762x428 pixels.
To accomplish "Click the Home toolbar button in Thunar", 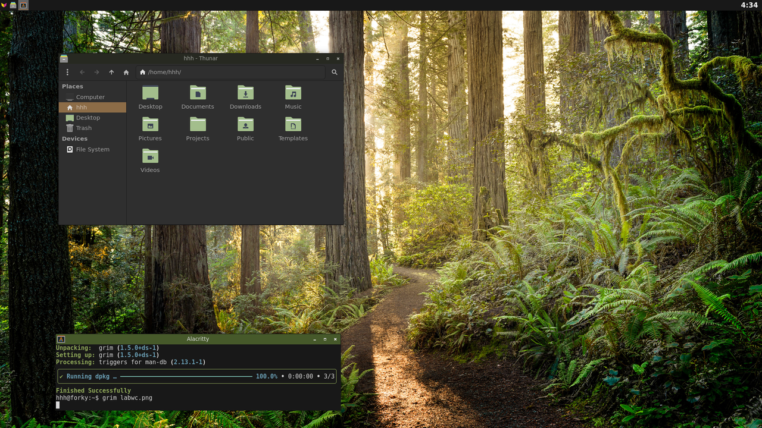I will [126, 73].
